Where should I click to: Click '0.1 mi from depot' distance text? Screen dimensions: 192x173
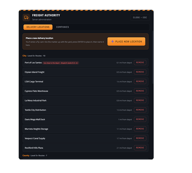click(124, 63)
